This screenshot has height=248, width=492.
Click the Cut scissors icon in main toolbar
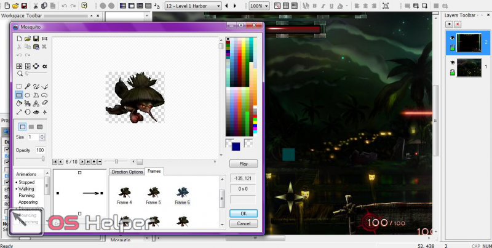(x=36, y=6)
